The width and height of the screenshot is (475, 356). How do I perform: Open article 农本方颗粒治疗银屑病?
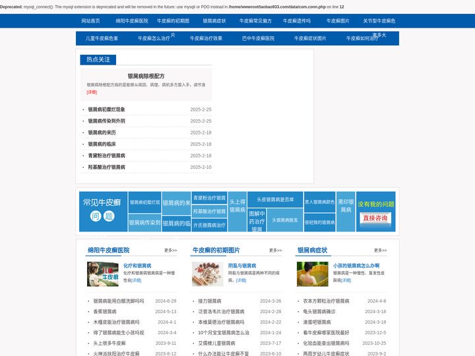pyautogui.click(x=326, y=301)
